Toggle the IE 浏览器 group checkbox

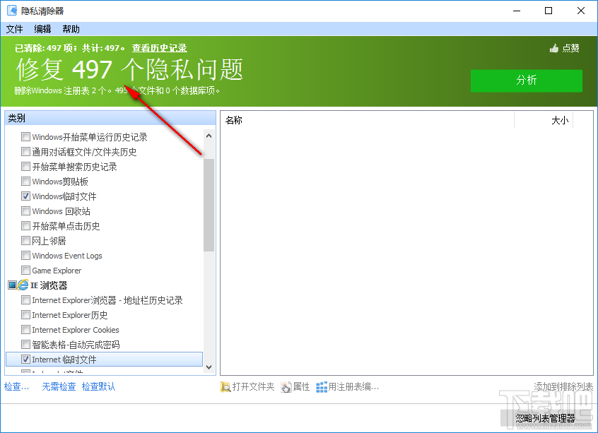(12, 285)
